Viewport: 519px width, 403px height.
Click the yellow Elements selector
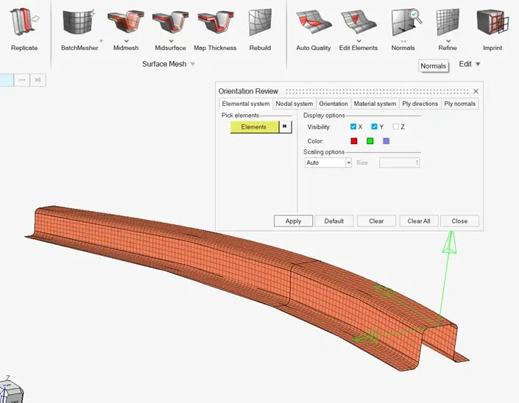click(254, 127)
